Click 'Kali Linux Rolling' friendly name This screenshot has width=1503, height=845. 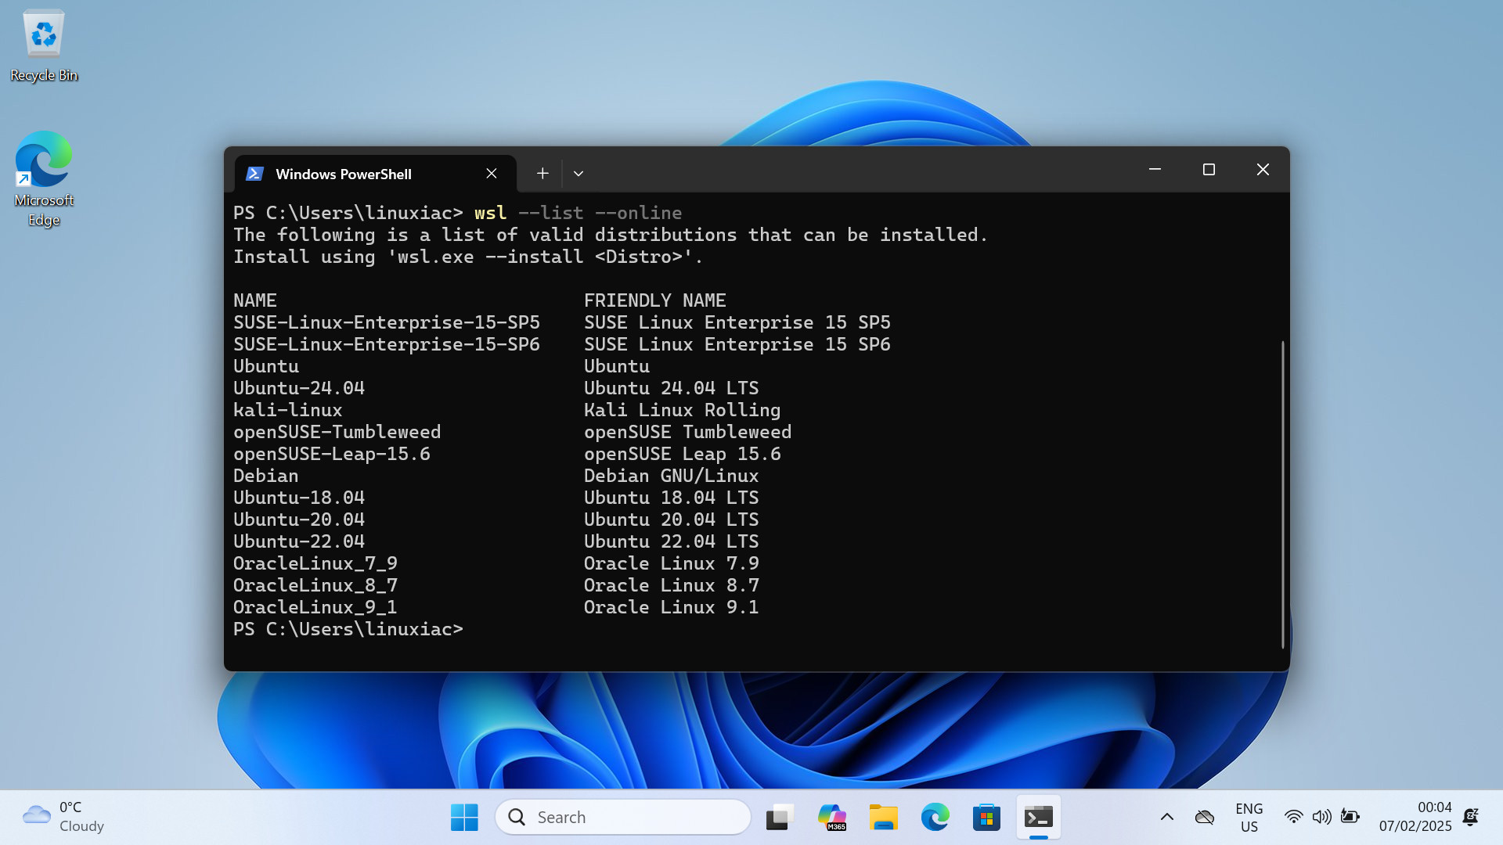tap(683, 410)
